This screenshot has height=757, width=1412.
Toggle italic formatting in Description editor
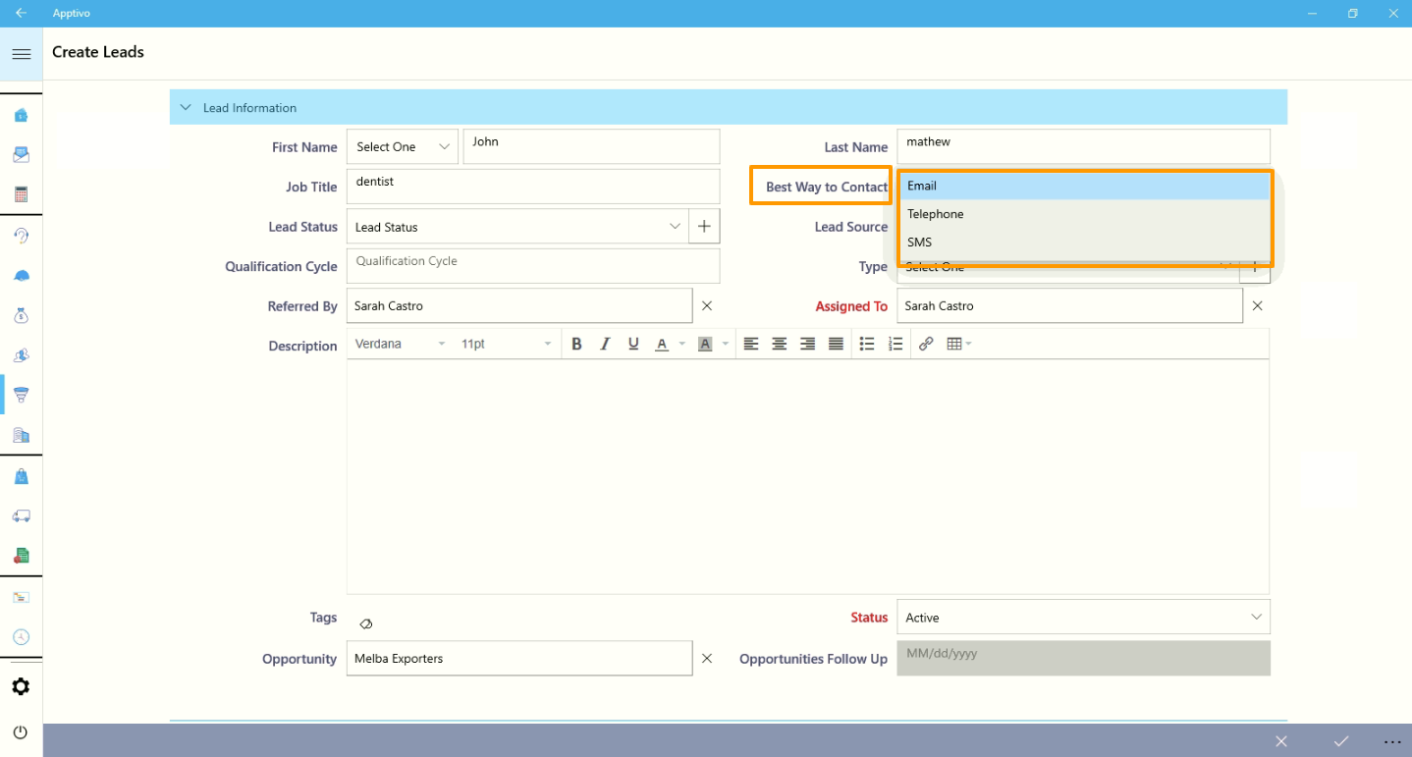click(x=605, y=344)
